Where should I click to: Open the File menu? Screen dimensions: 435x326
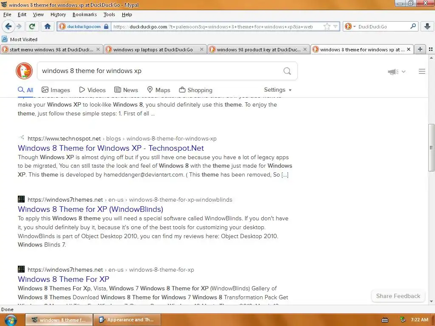(7, 14)
